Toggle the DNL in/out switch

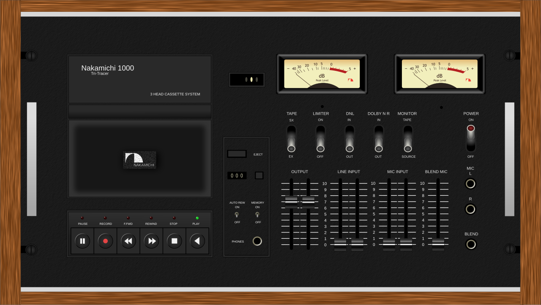[350, 138]
